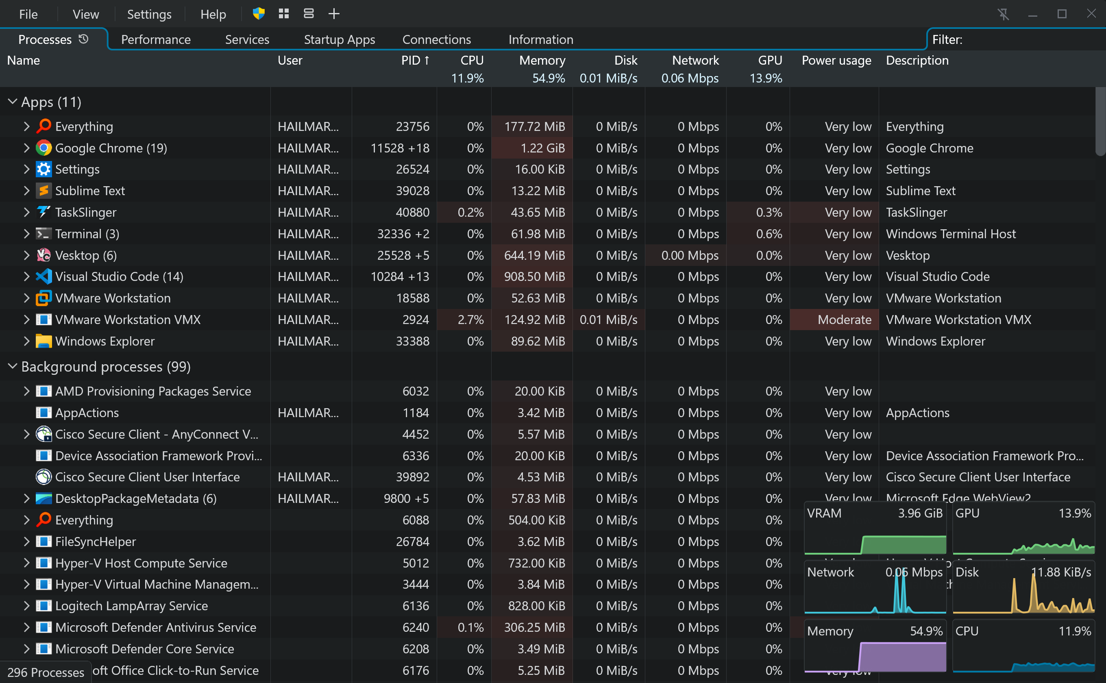
Task: Click the Terminal app icon
Action: click(44, 234)
